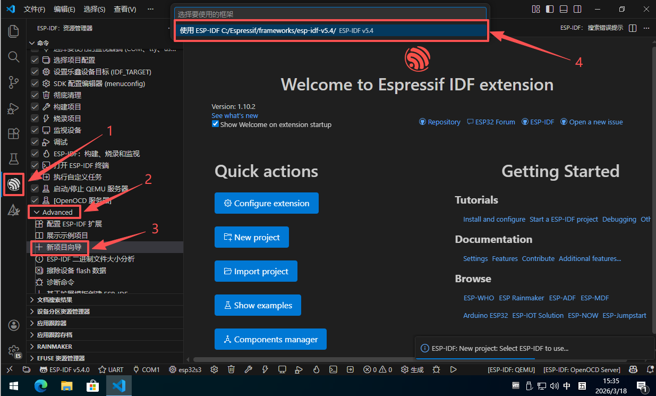Open the editor more actions ellipsis menu
The height and width of the screenshot is (396, 656).
point(646,28)
